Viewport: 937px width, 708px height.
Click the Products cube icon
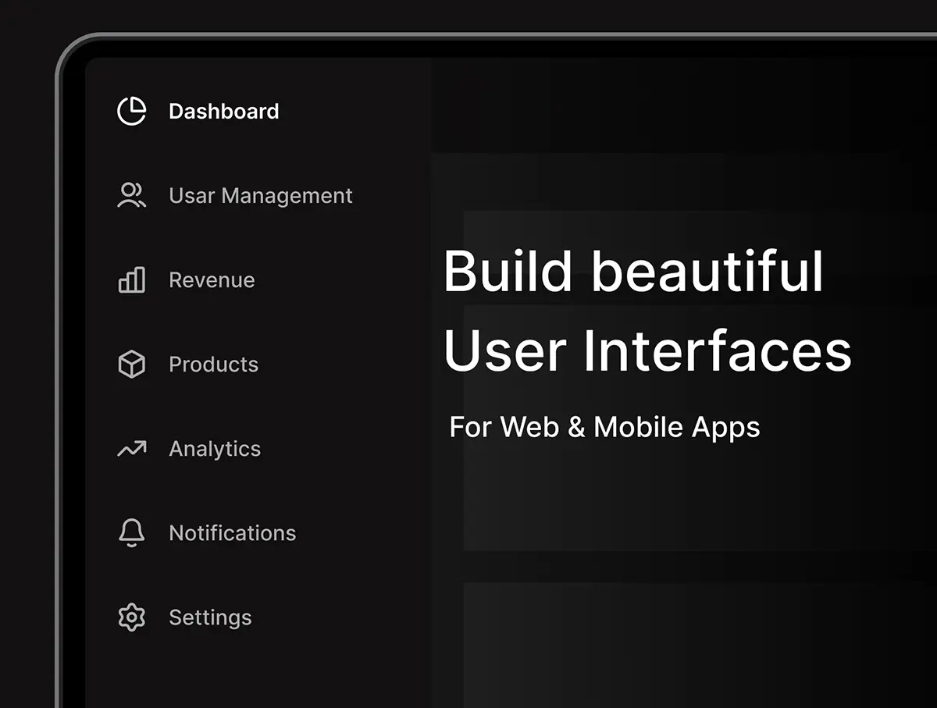pos(131,365)
